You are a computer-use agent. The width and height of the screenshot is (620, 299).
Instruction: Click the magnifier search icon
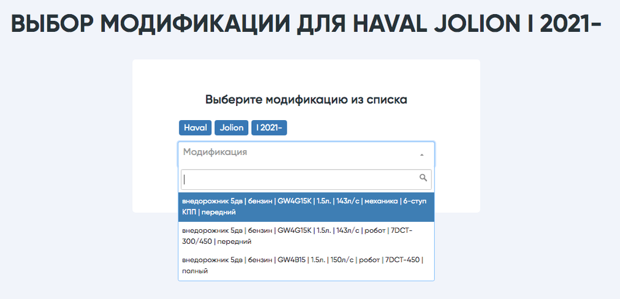[423, 178]
